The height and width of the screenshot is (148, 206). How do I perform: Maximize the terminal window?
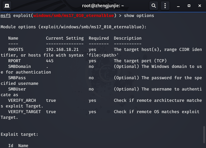189,6
